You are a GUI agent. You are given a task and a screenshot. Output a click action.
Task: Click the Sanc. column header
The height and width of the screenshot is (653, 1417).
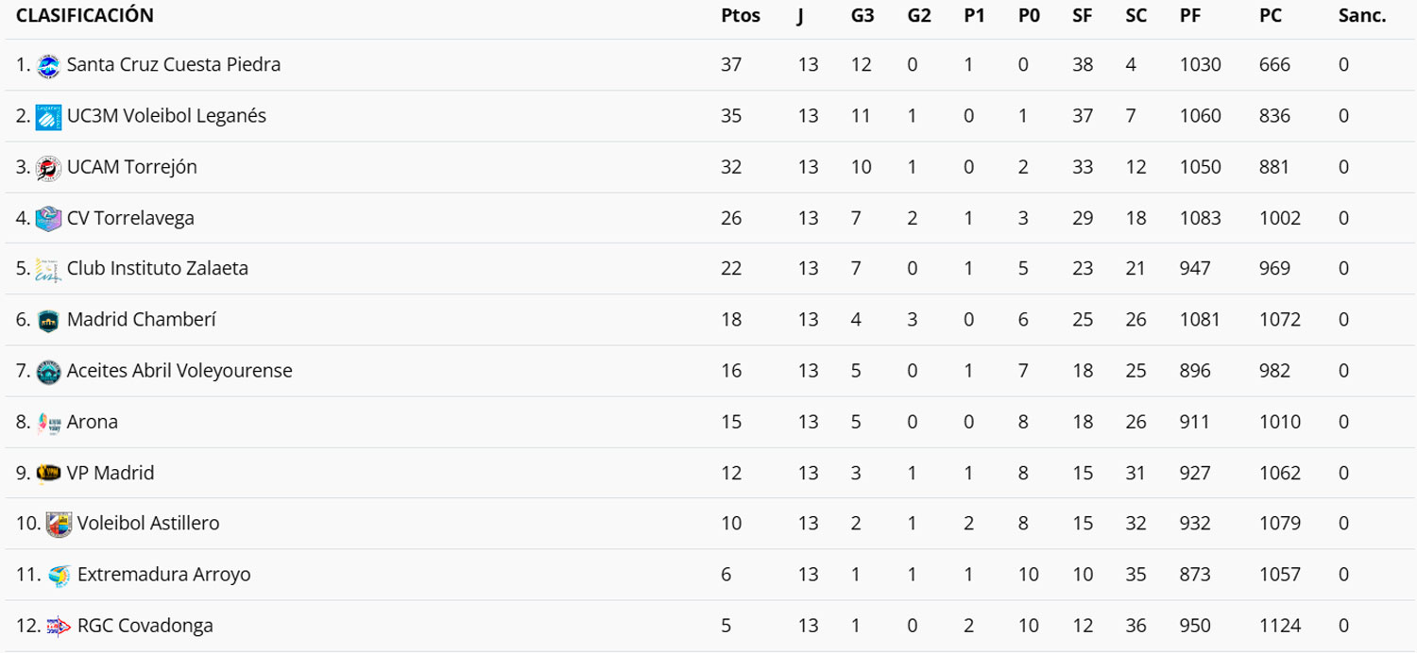(1362, 16)
